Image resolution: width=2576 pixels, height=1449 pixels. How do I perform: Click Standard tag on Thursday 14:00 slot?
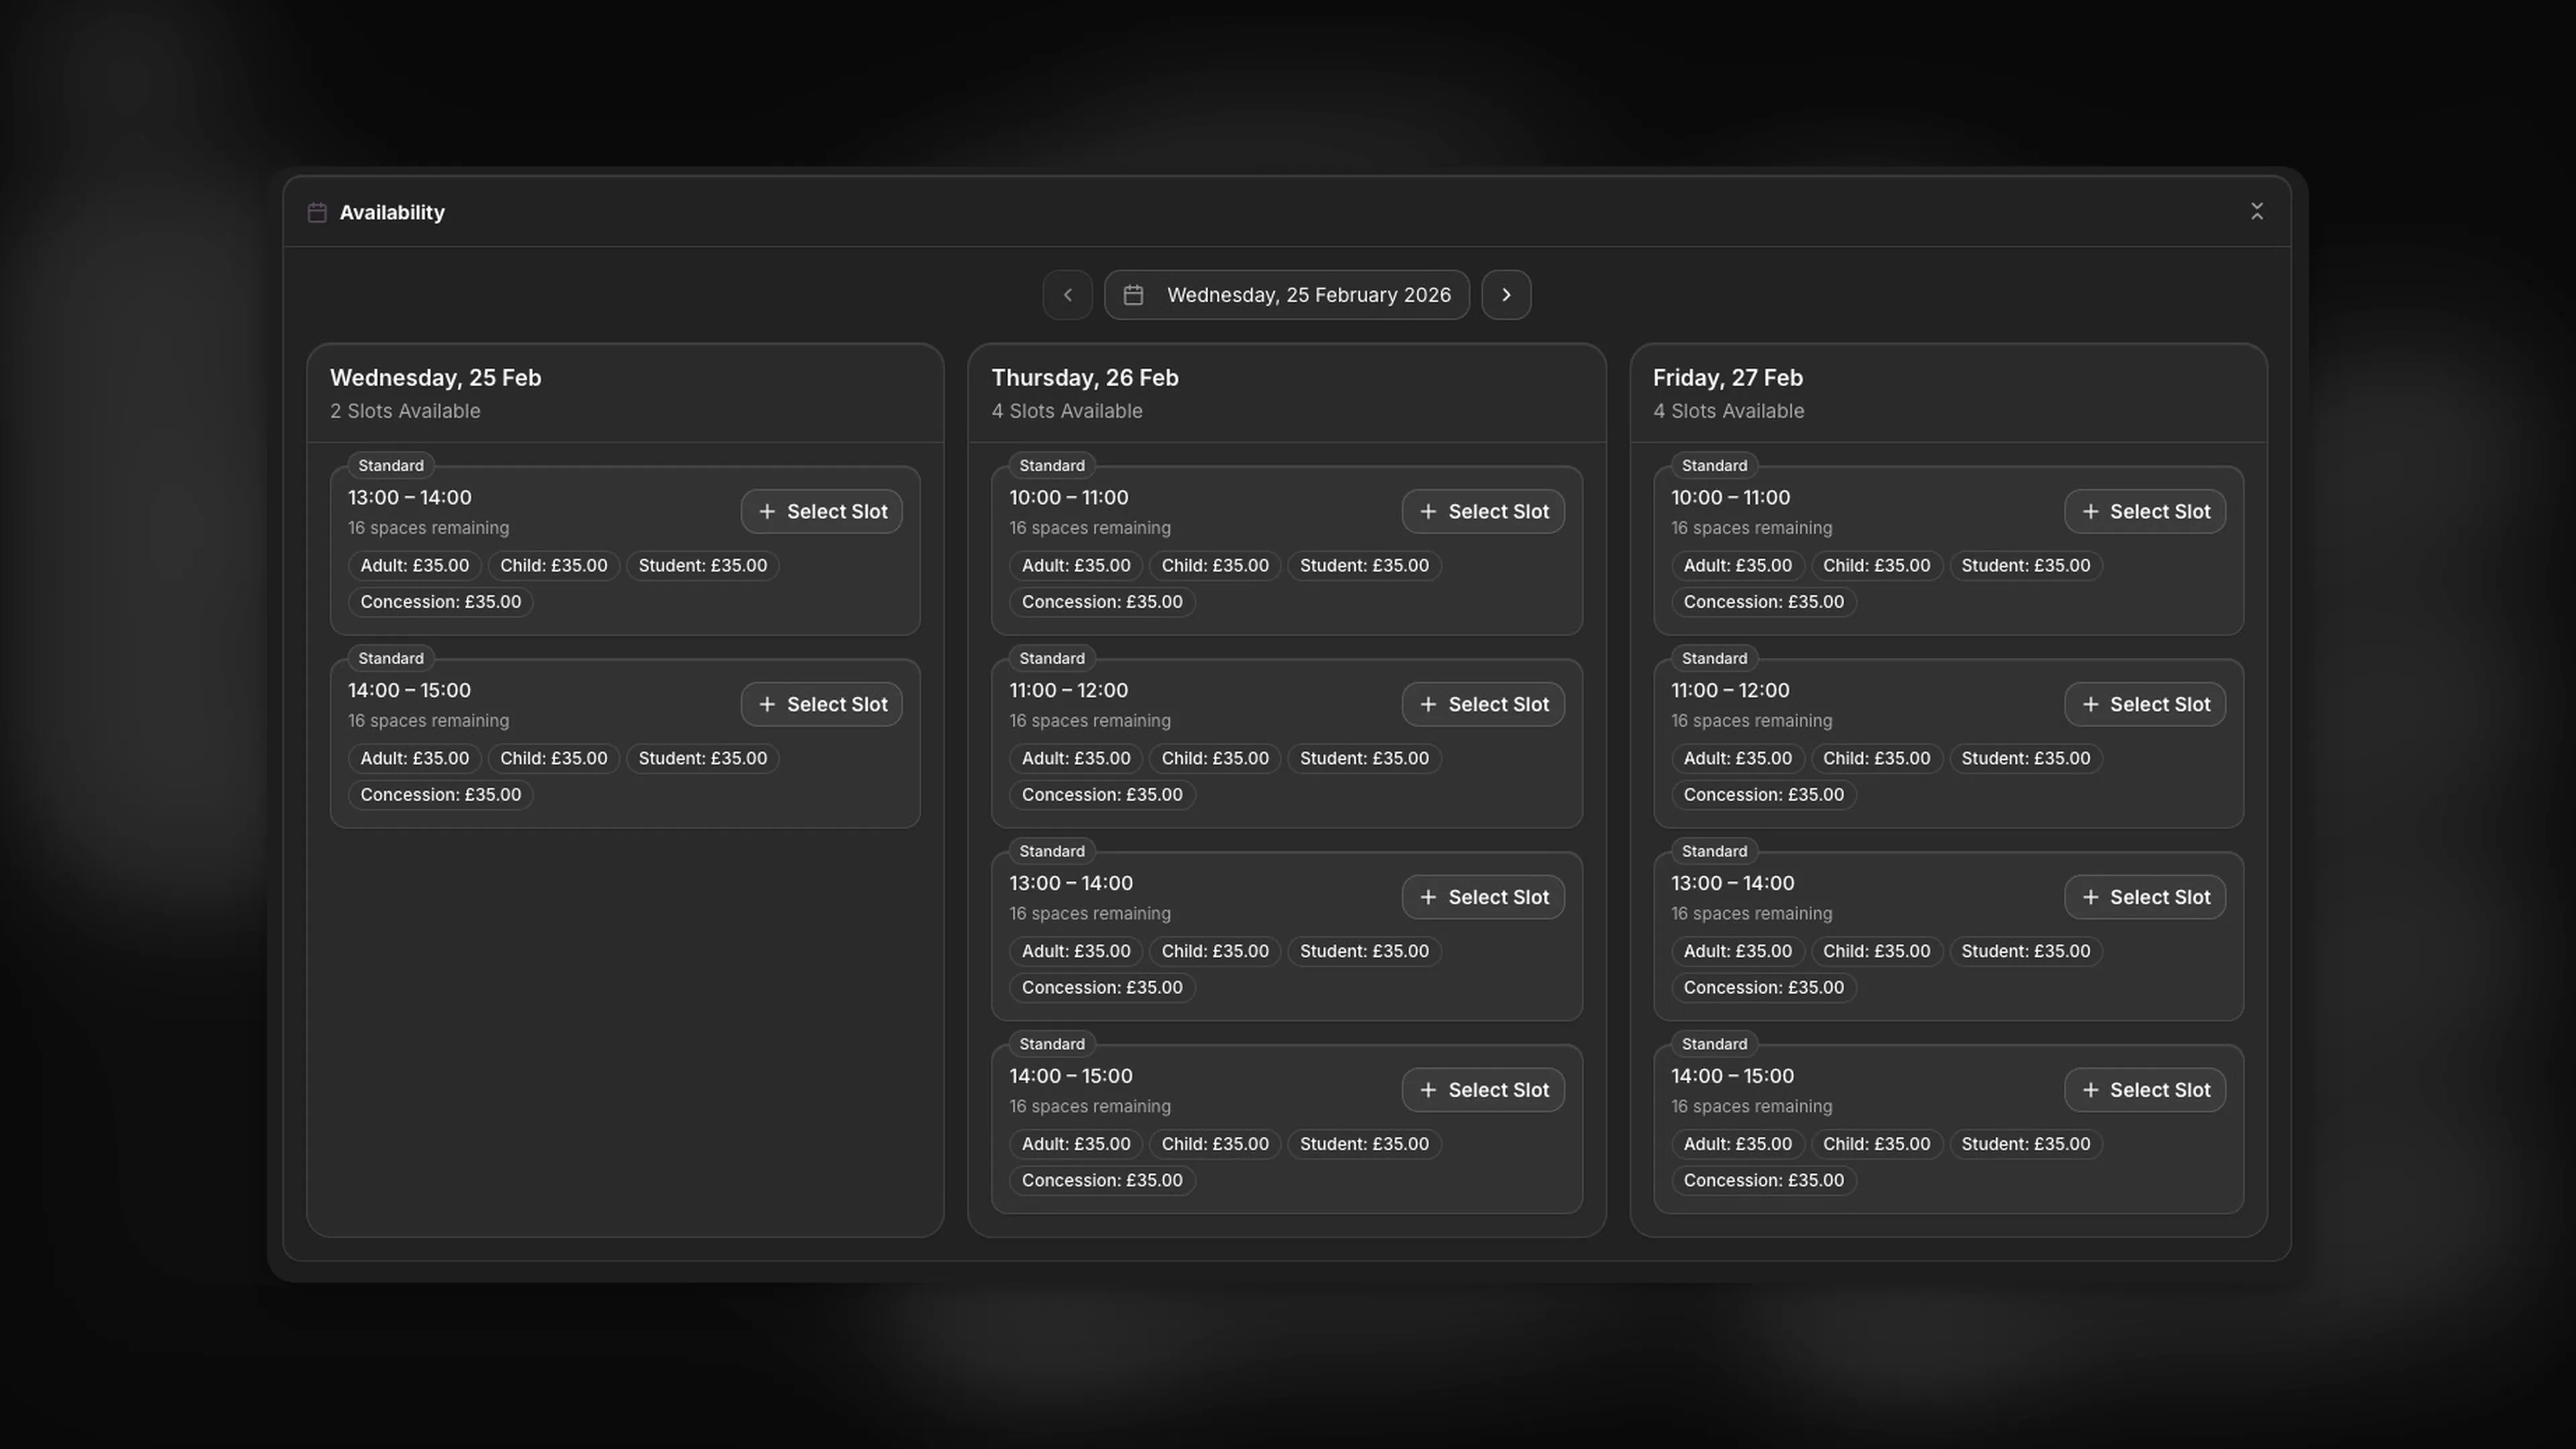click(1052, 1044)
